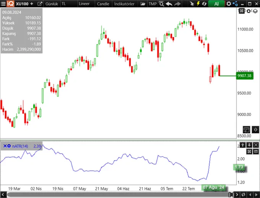Open price axis gear settings icon

pyautogui.click(x=249, y=11)
